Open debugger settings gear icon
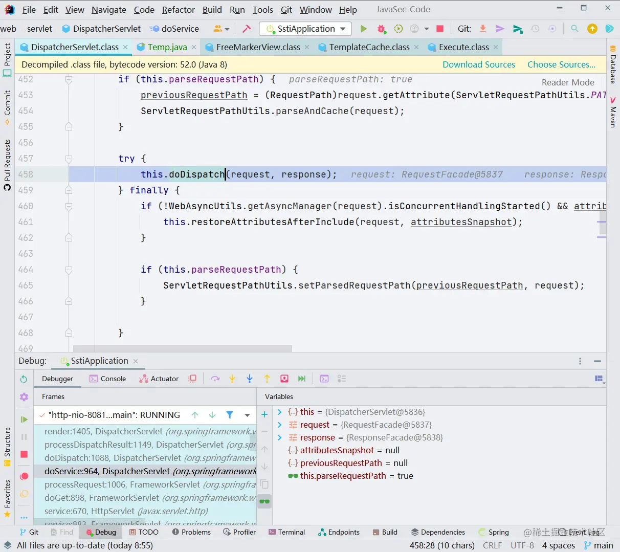The width and height of the screenshot is (620, 552). coord(24,397)
